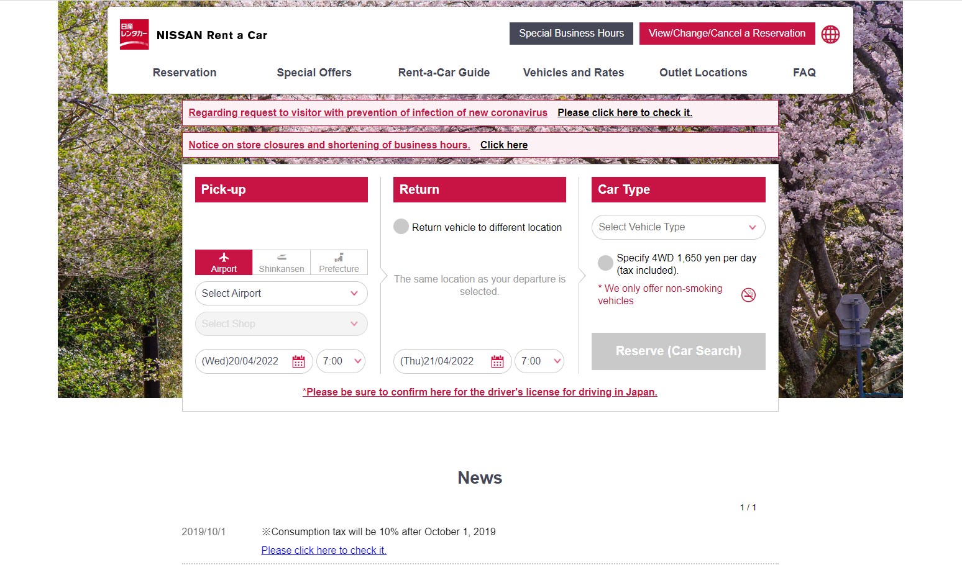962x565 pixels.
Task: Enable return vehicle to different location
Action: (401, 227)
